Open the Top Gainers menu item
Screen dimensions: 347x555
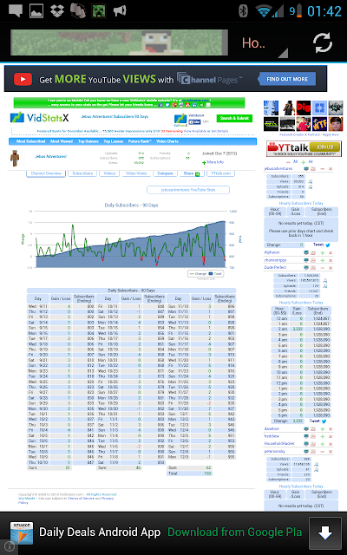(88, 141)
